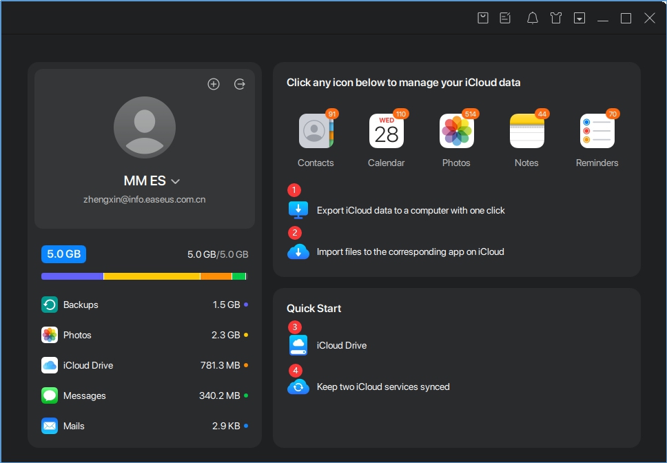Viewport: 667px width, 463px height.
Task: Open the Contacts app icon
Action: (316, 131)
